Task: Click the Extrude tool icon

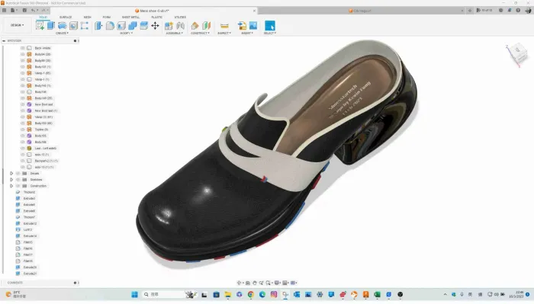Action: point(51,25)
